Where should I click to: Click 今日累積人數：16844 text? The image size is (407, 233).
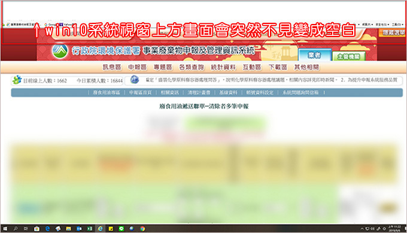(99, 81)
